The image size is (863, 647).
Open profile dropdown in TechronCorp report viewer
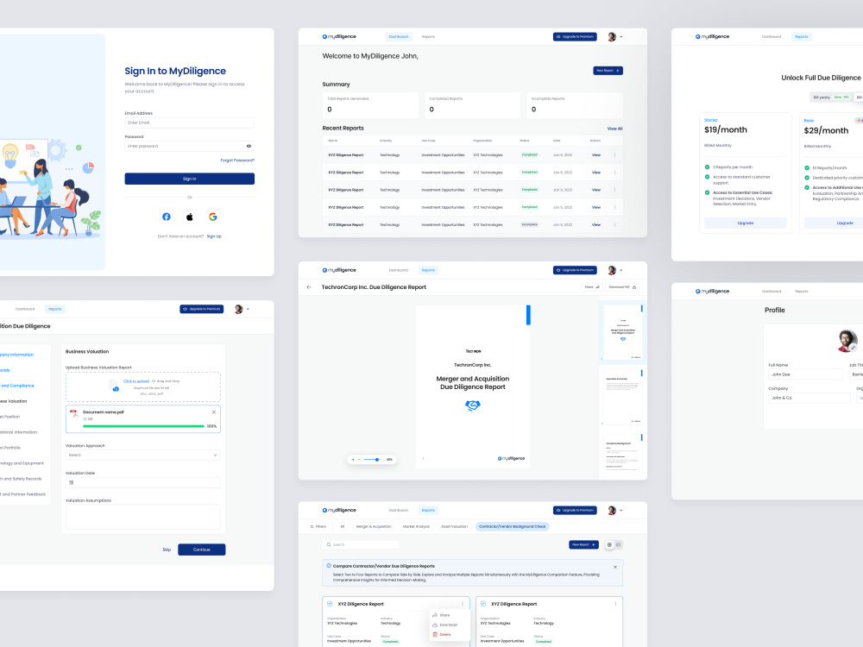[x=615, y=270]
